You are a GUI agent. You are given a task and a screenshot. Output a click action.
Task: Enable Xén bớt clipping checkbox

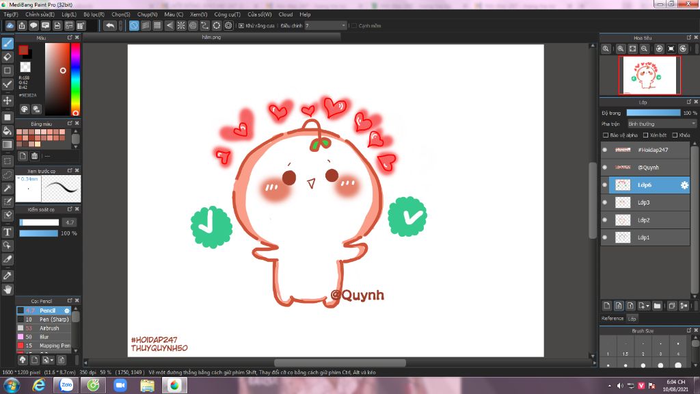click(x=645, y=135)
